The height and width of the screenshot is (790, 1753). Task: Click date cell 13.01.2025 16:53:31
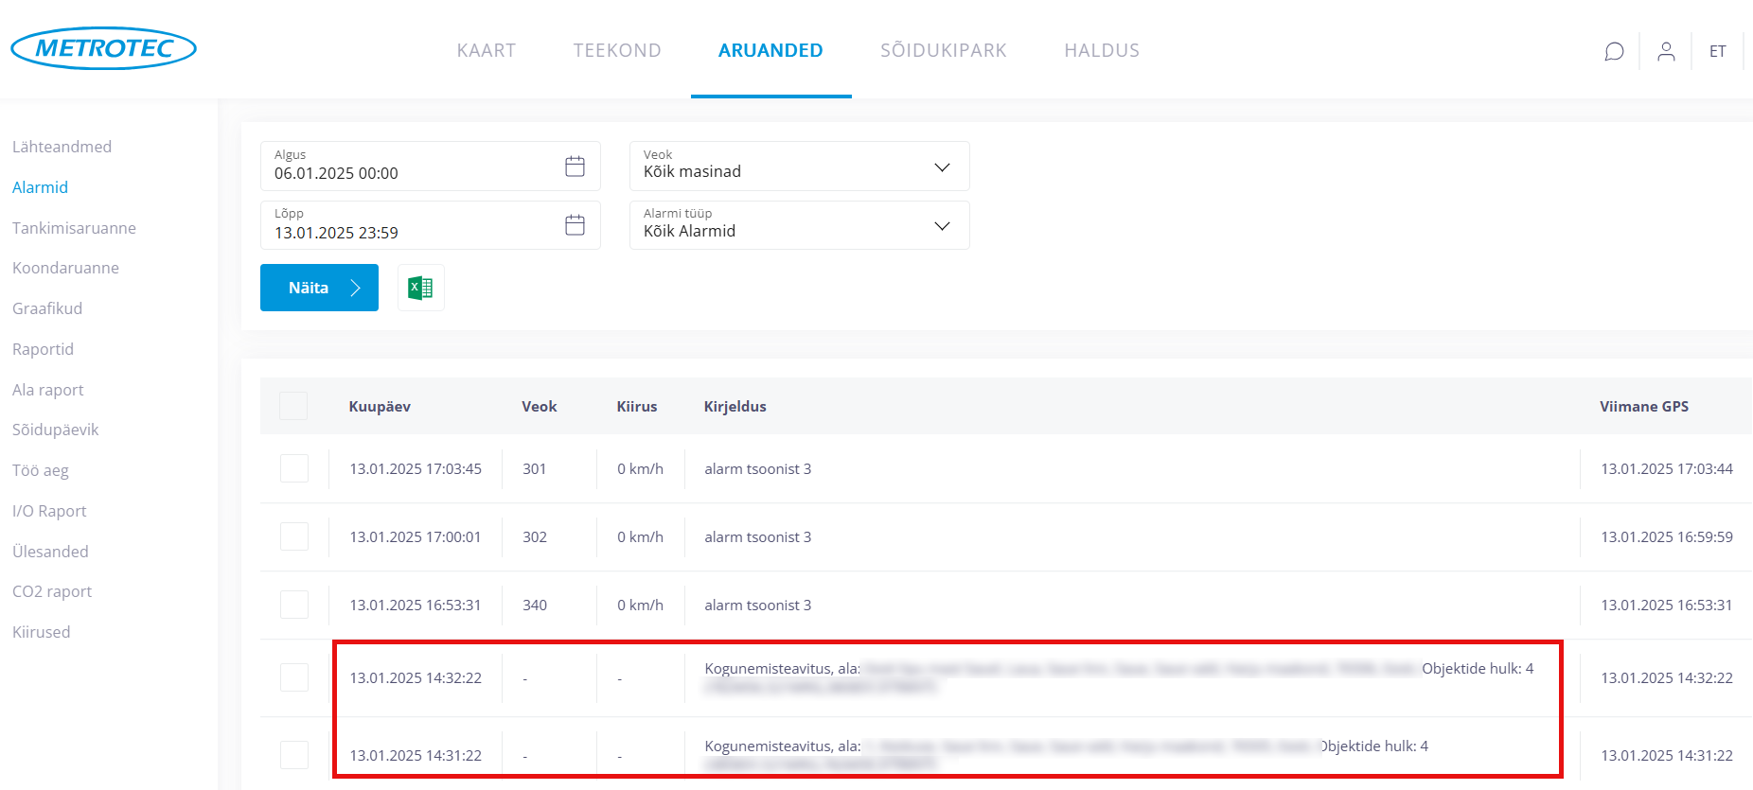tap(416, 605)
